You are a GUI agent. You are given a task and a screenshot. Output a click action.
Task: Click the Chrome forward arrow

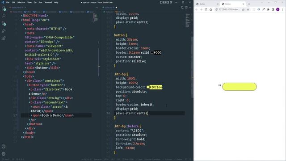201,9
